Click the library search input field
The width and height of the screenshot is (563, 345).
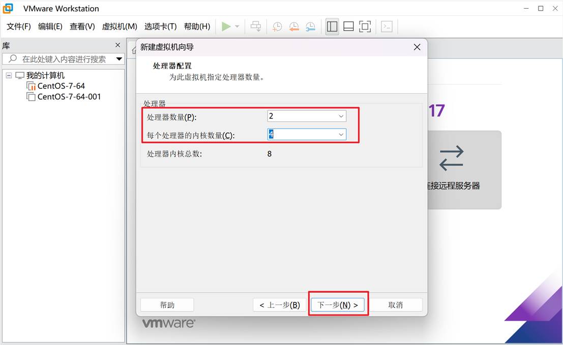click(64, 59)
